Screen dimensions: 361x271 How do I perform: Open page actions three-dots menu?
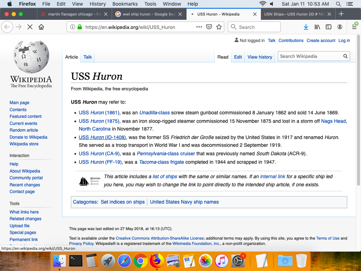pos(199,27)
